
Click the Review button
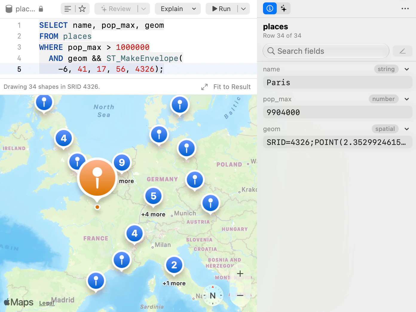click(116, 9)
